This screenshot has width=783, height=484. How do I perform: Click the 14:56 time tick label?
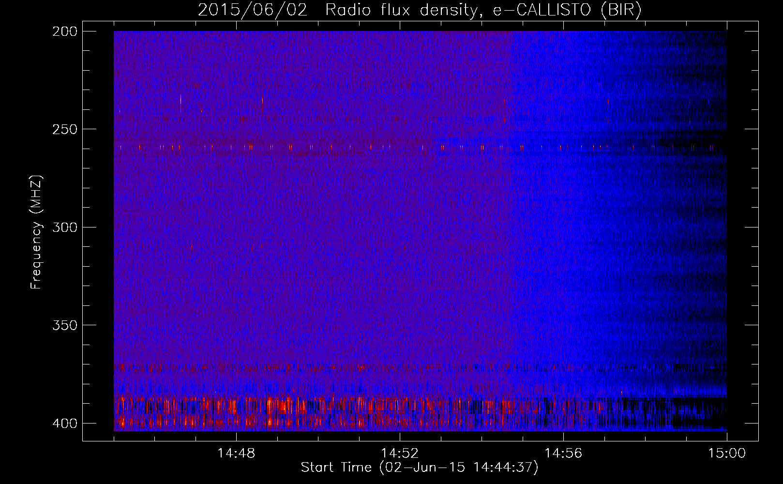[563, 454]
